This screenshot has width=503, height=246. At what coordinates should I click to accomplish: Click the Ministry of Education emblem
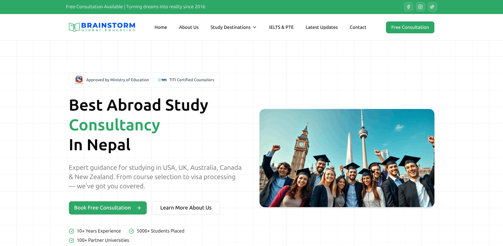point(79,80)
